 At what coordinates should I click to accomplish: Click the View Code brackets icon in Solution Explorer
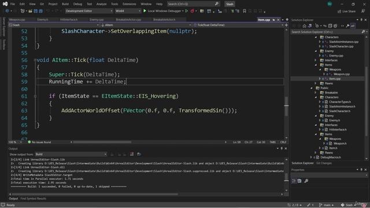click(x=342, y=26)
